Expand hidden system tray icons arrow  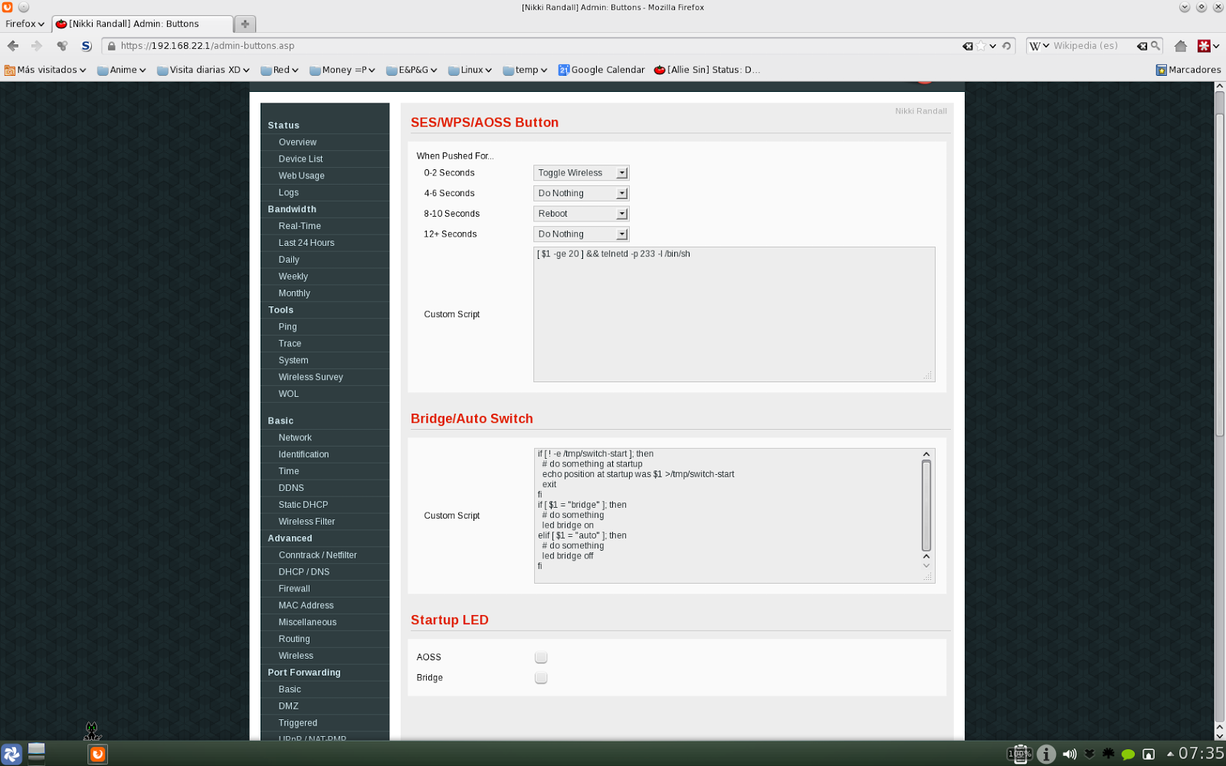coord(1170,755)
